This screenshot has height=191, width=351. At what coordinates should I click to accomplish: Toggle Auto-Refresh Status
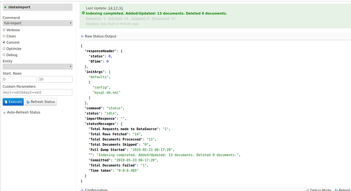point(4,112)
